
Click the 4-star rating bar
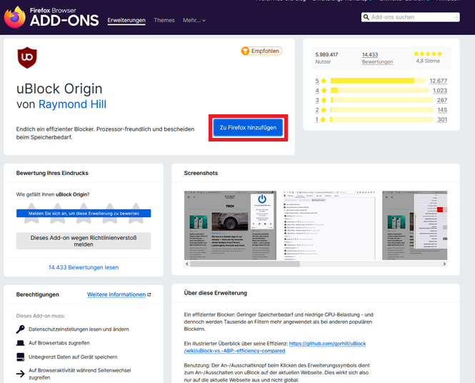click(379, 91)
